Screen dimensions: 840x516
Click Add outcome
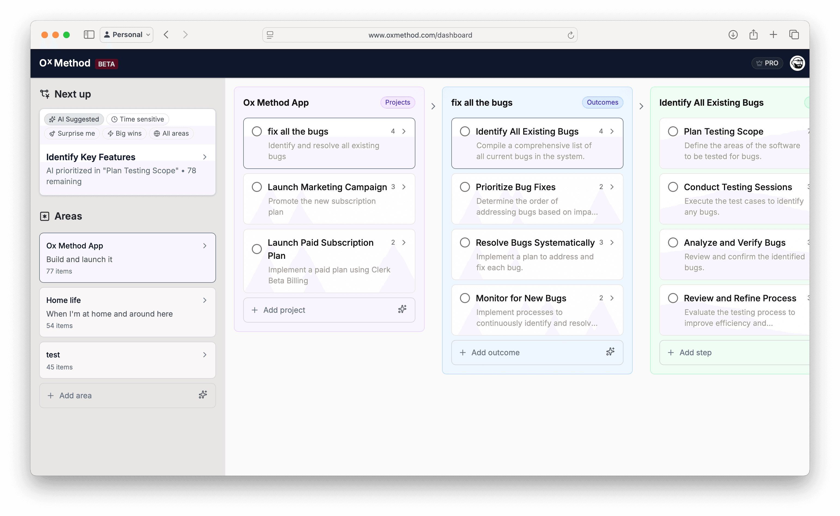(x=537, y=353)
